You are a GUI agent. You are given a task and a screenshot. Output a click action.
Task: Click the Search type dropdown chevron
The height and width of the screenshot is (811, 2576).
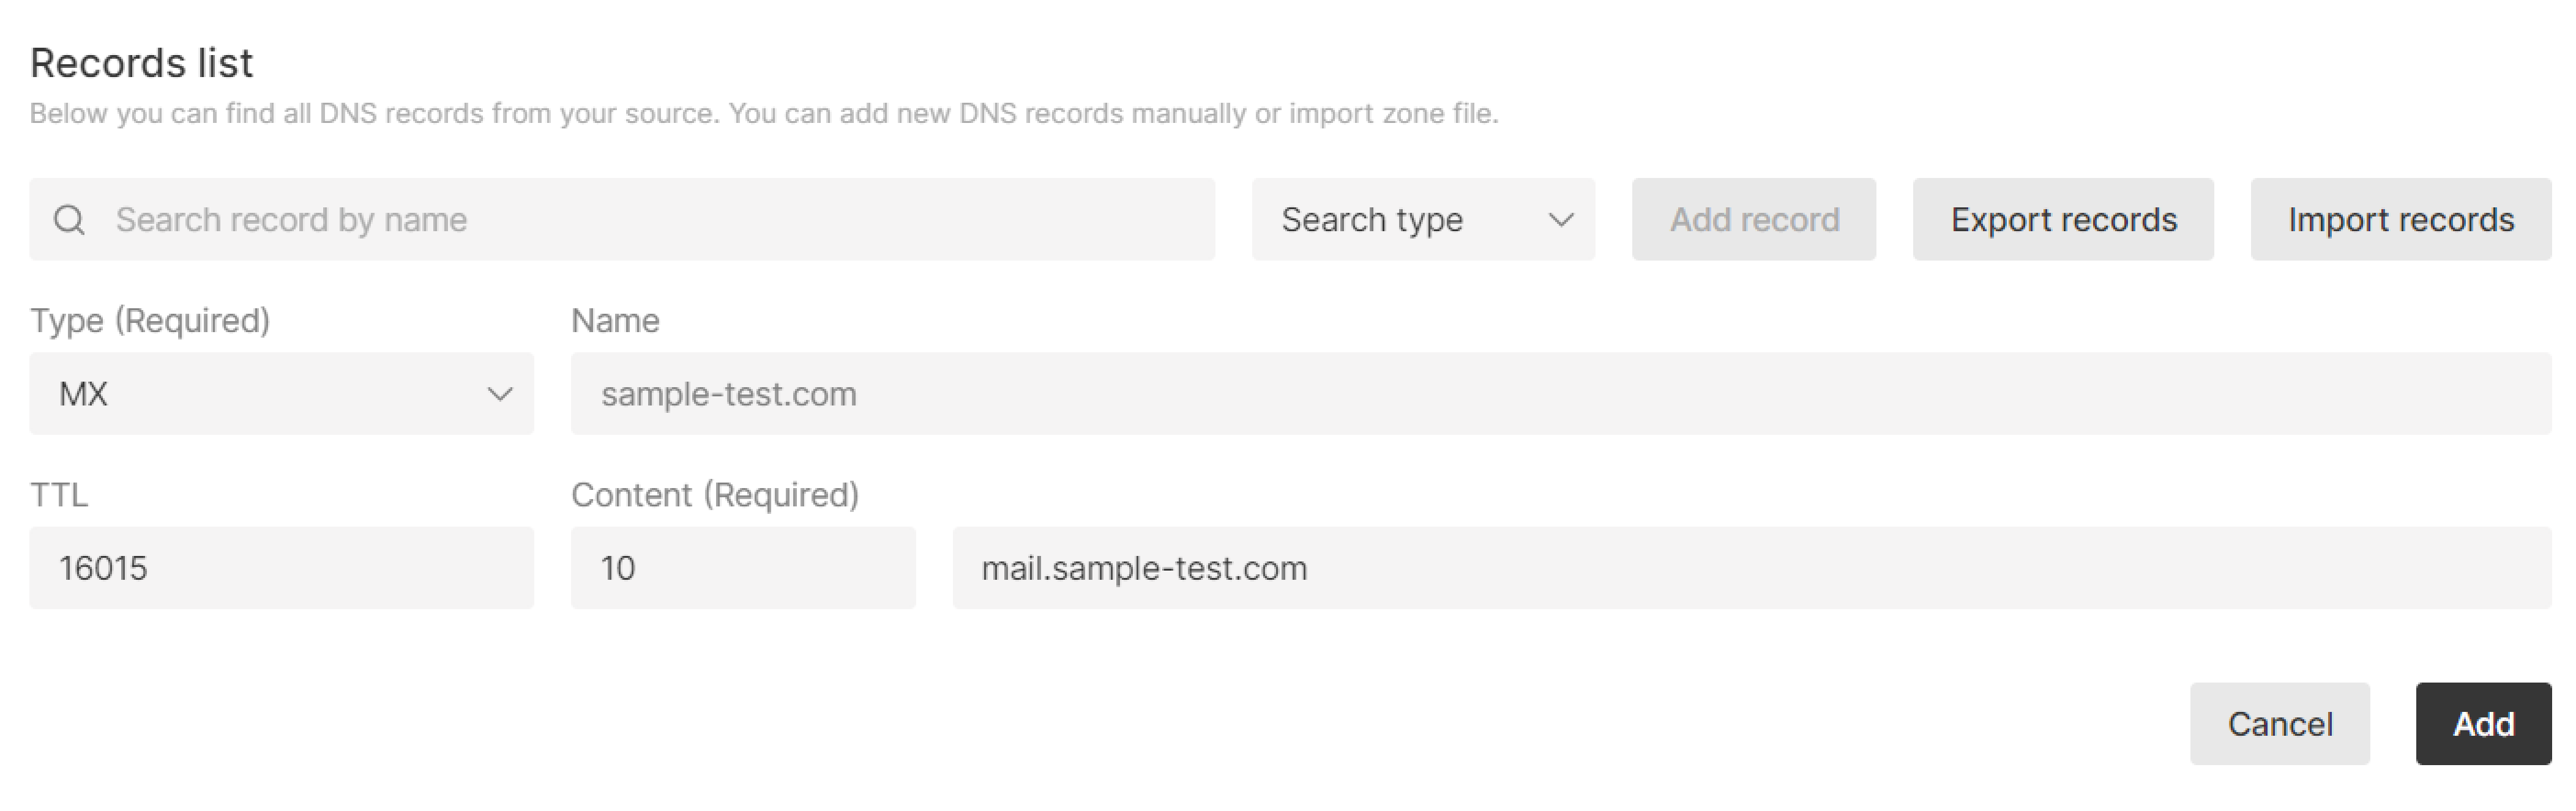coord(1560,219)
